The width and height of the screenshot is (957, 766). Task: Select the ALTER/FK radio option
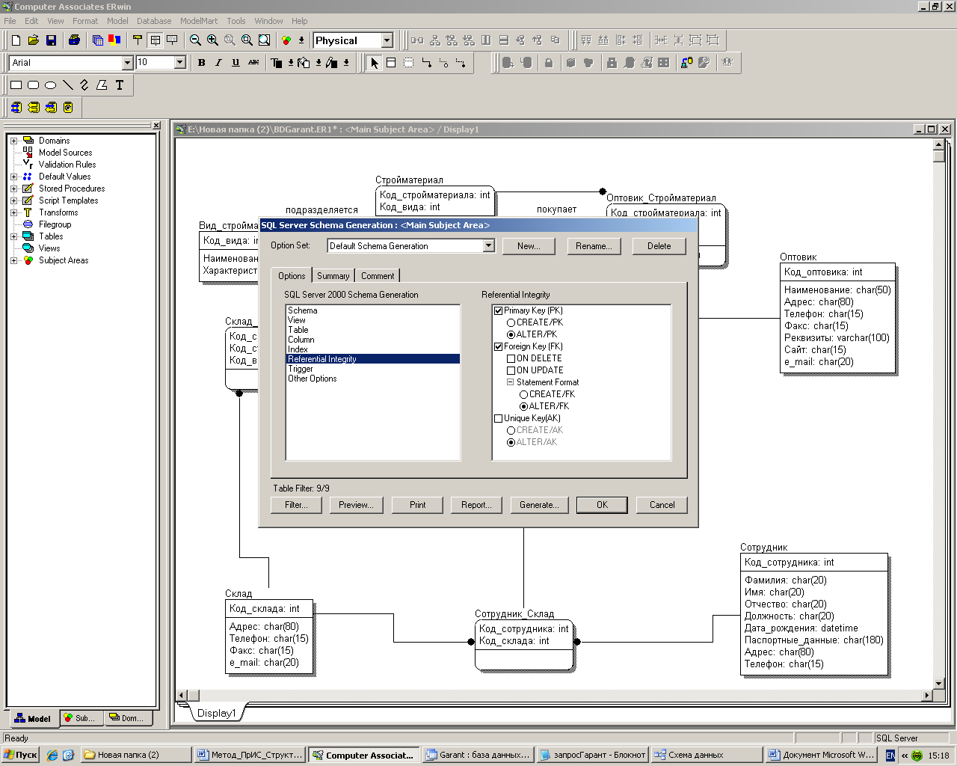tap(523, 406)
